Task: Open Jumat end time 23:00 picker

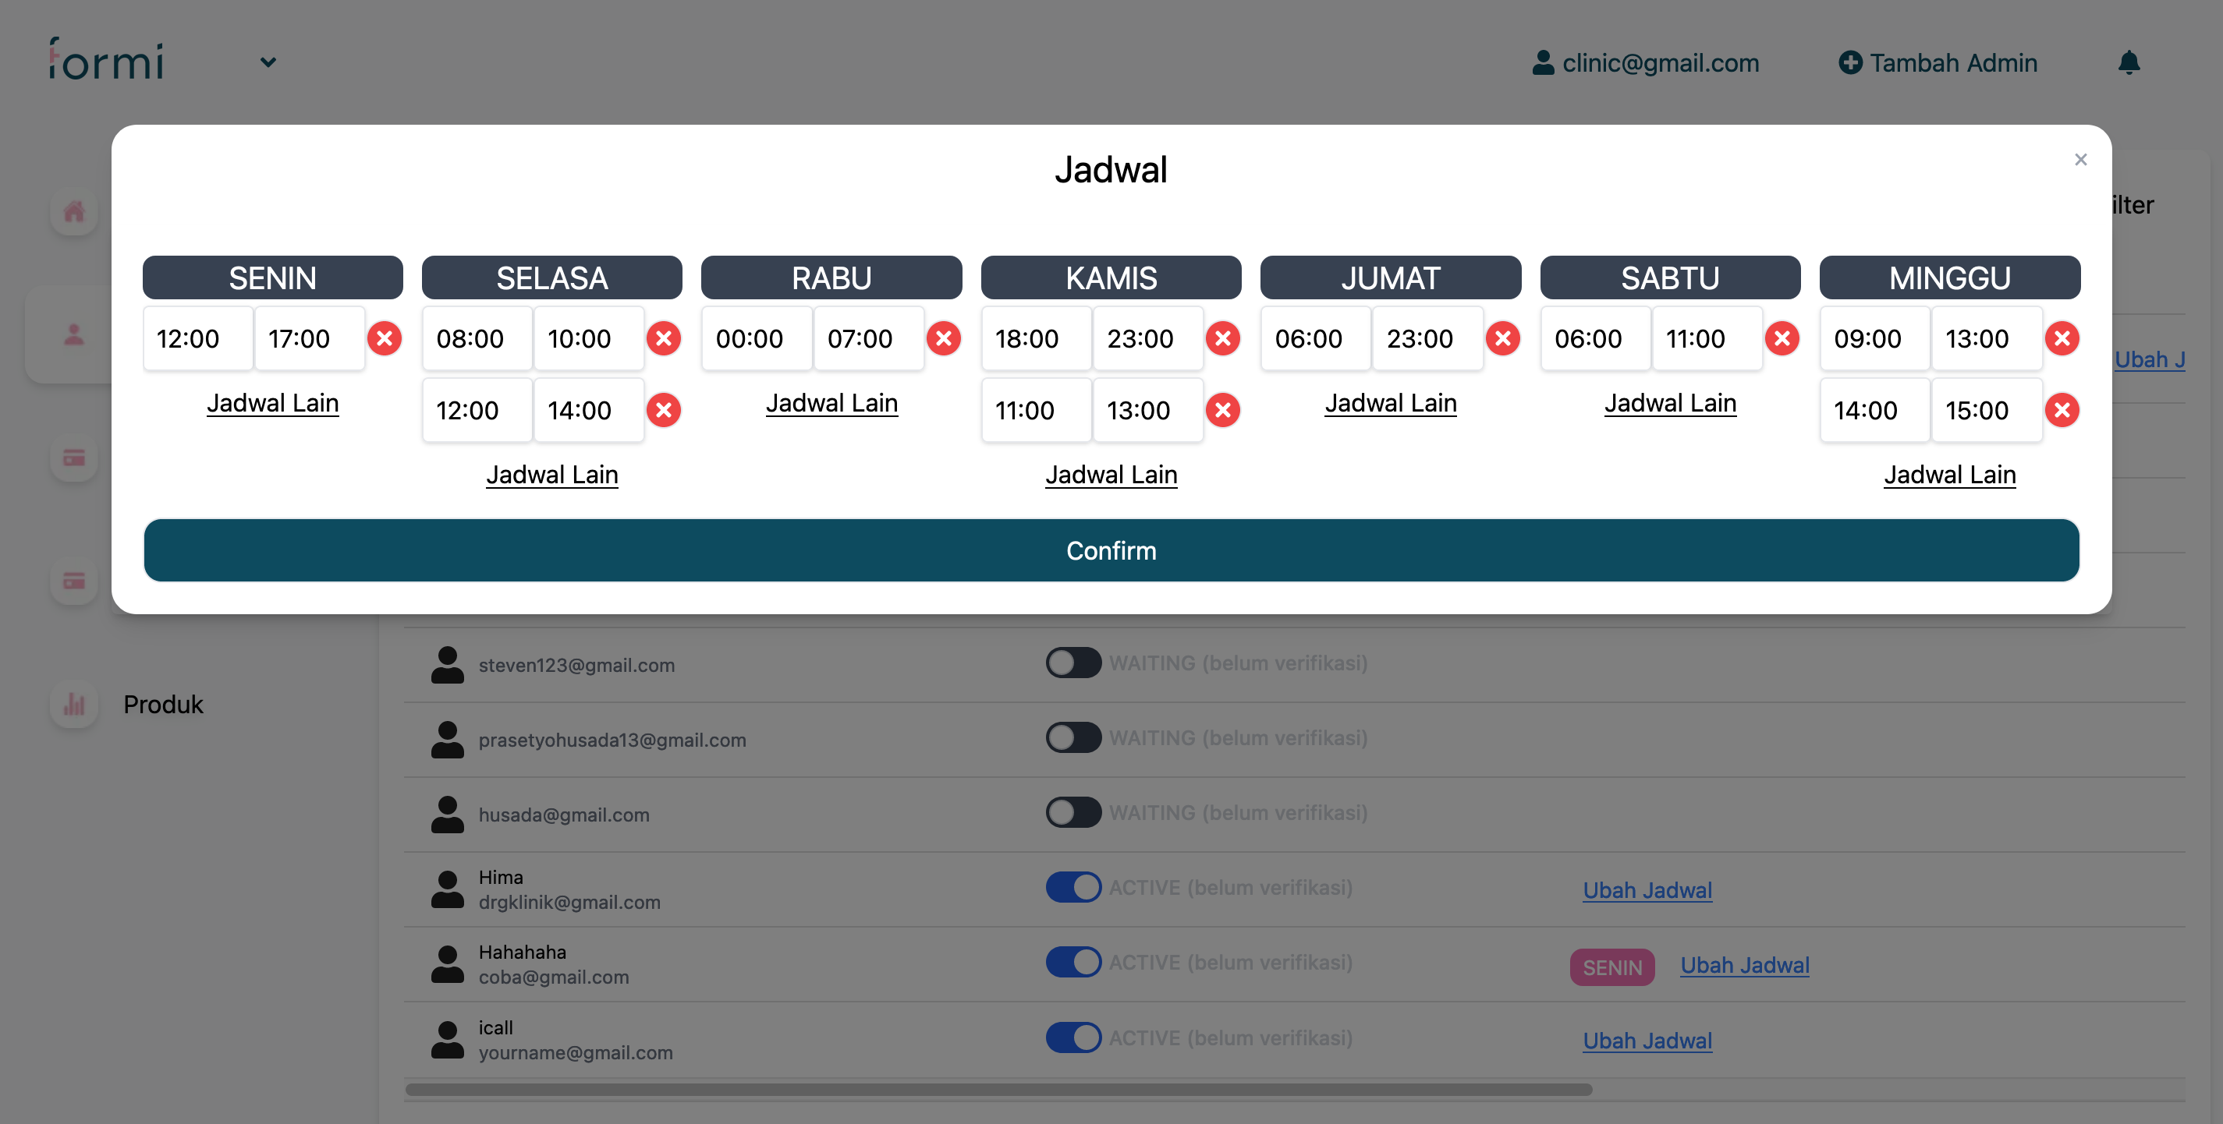Action: coord(1427,338)
